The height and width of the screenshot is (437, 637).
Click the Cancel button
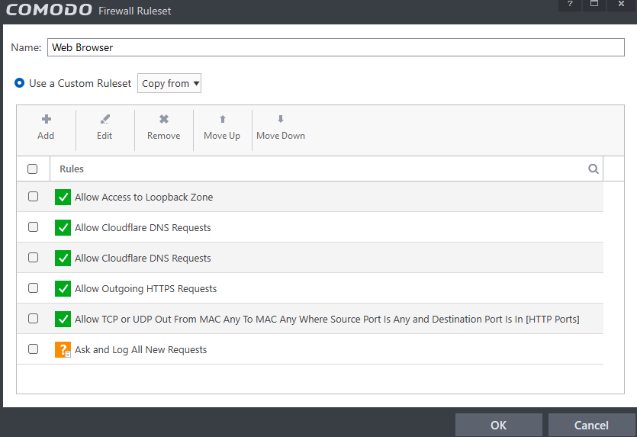point(591,425)
